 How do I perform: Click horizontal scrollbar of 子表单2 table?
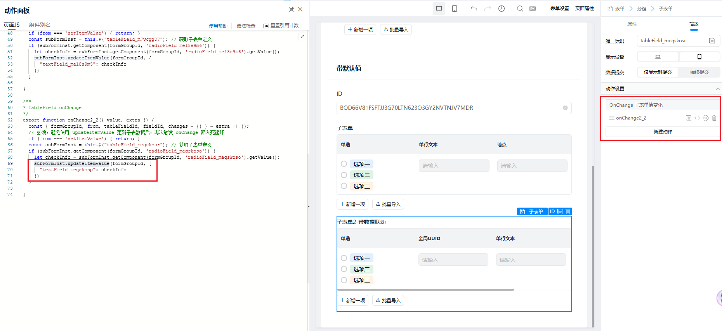pos(425,289)
